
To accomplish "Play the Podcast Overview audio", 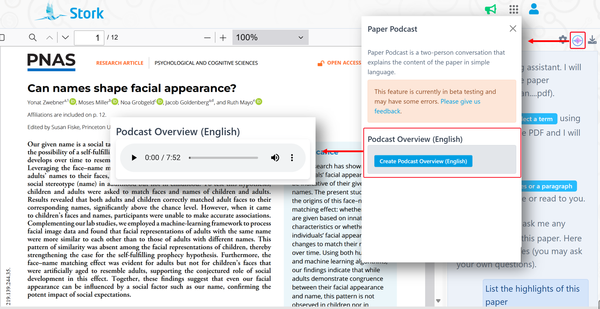I will point(134,158).
